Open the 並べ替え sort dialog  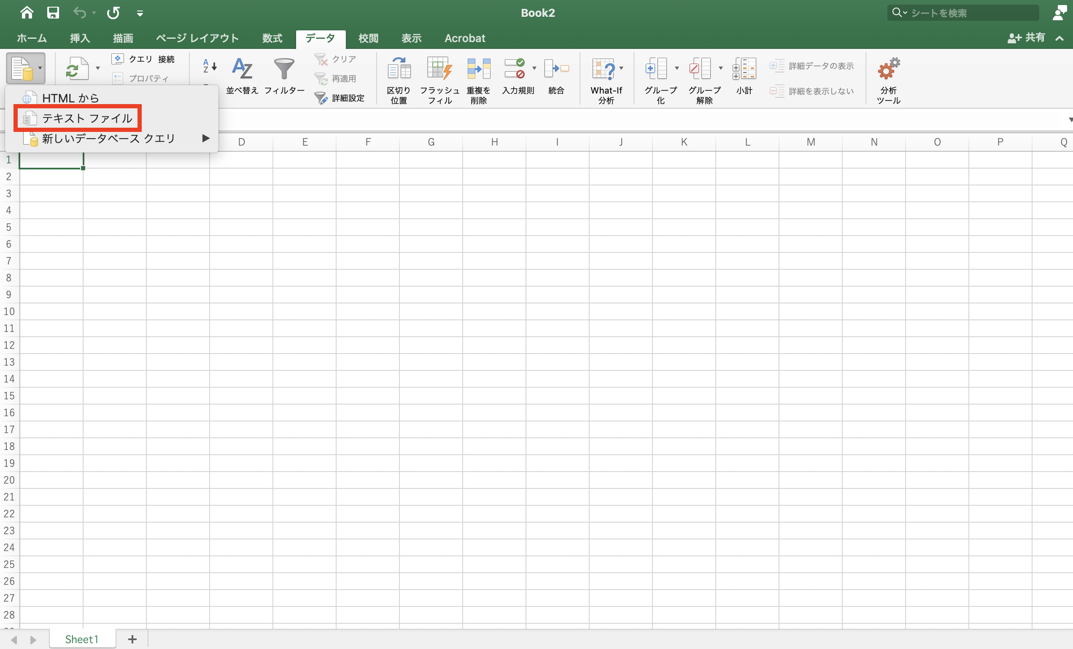pyautogui.click(x=242, y=76)
